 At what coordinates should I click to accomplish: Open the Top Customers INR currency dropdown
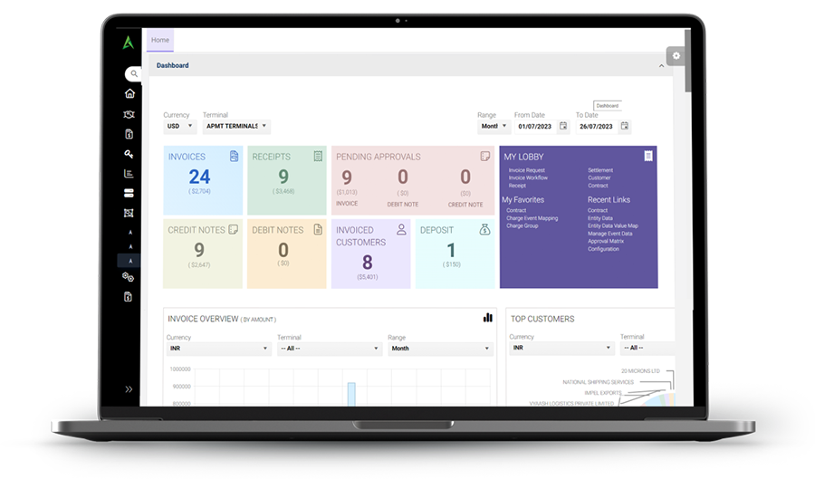tap(561, 348)
